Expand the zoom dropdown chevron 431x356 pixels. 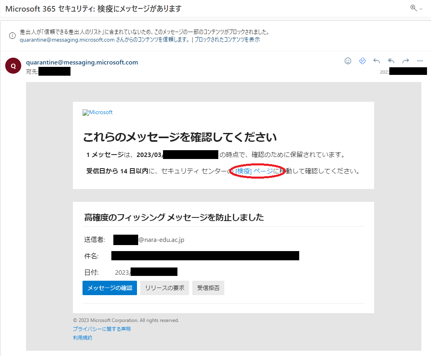pyautogui.click(x=421, y=9)
